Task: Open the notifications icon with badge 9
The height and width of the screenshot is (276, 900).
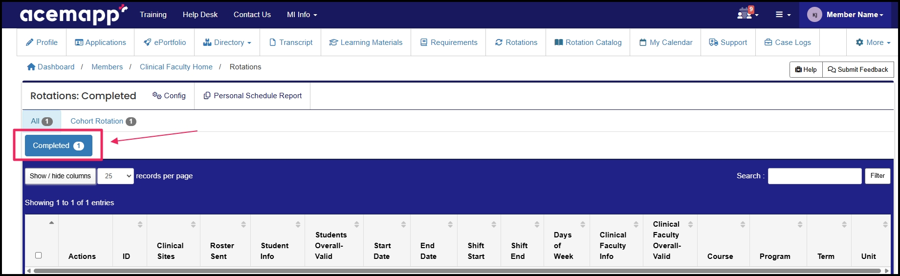Action: click(x=747, y=13)
